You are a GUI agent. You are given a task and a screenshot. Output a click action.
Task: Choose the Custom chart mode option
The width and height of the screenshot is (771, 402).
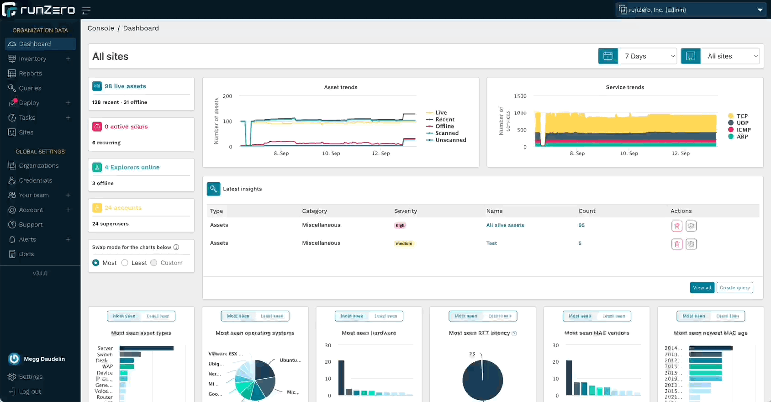point(154,263)
